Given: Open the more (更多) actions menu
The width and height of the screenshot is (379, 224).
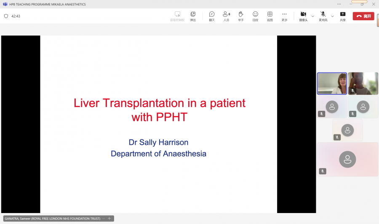Looking at the screenshot, I should click(x=284, y=16).
